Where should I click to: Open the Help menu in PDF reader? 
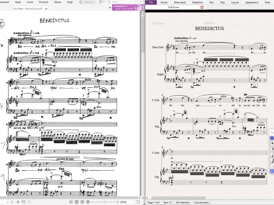coord(70,2)
